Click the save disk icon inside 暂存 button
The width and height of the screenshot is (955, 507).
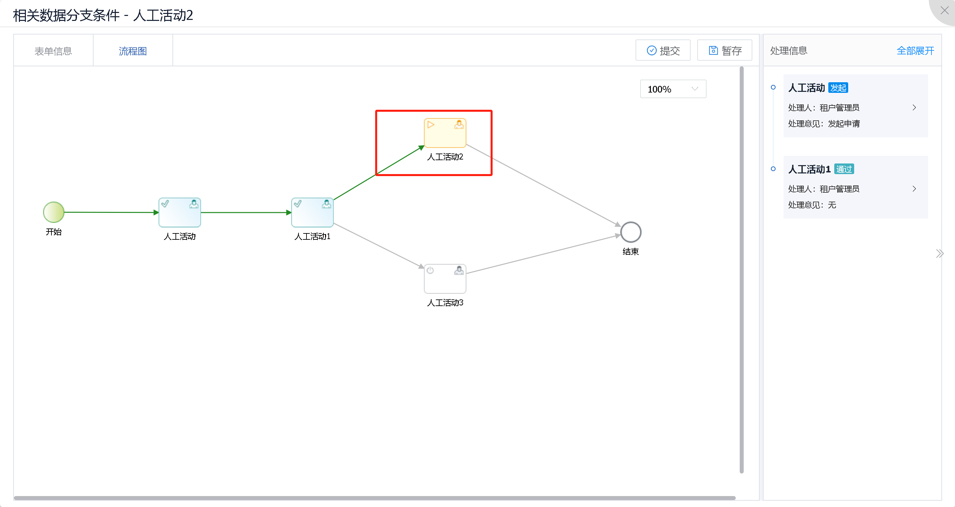(x=713, y=50)
